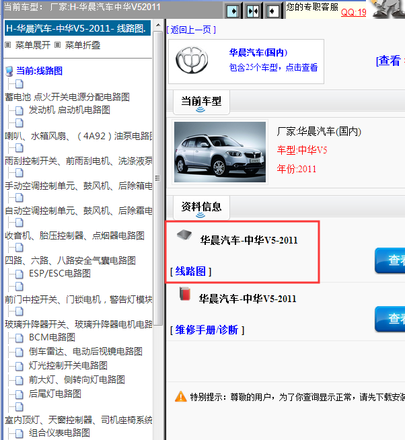Select the 当前车型 tab
Viewport: 405px width, 440px height.
pyautogui.click(x=201, y=102)
